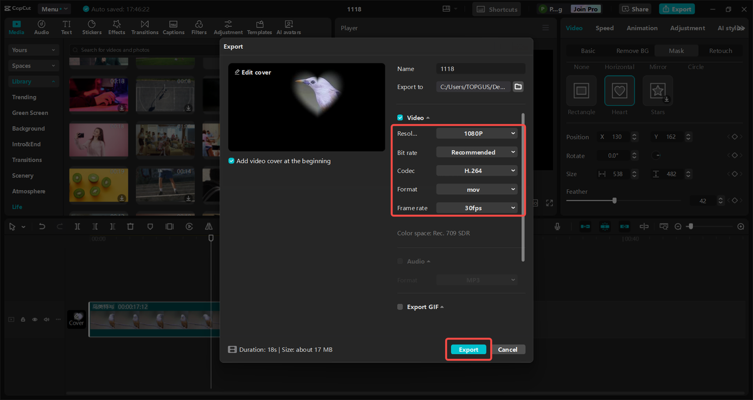Click Edit cover pencil label
753x400 pixels.
point(253,72)
